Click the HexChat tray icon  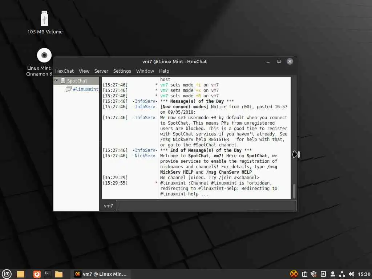(x=294, y=274)
